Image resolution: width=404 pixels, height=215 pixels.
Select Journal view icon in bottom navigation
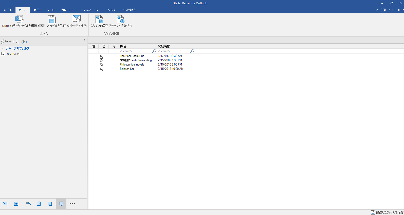(61, 204)
